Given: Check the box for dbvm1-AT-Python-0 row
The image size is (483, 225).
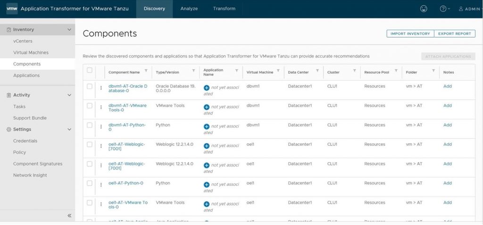Looking at the screenshot, I should click(x=90, y=125).
